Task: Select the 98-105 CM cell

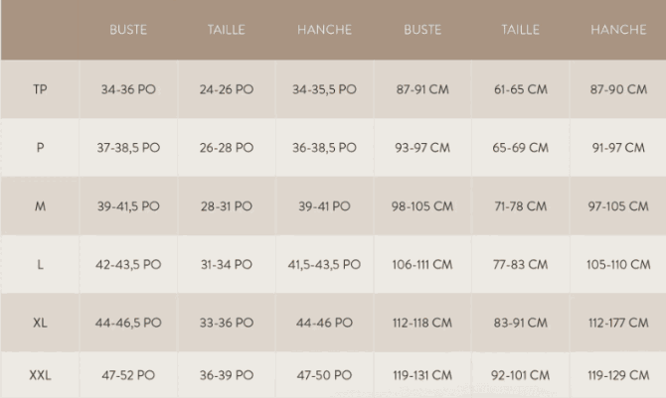Action: click(422, 206)
